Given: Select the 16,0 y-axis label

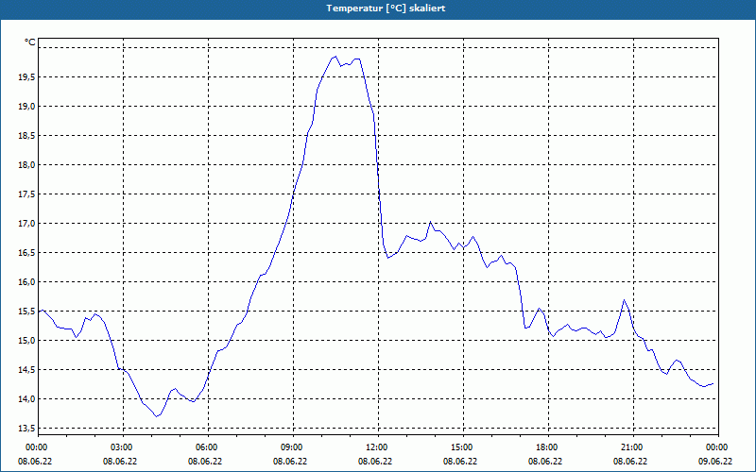Looking at the screenshot, I should coord(26,281).
